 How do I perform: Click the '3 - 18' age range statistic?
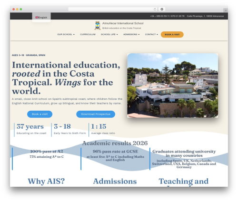click(62, 126)
